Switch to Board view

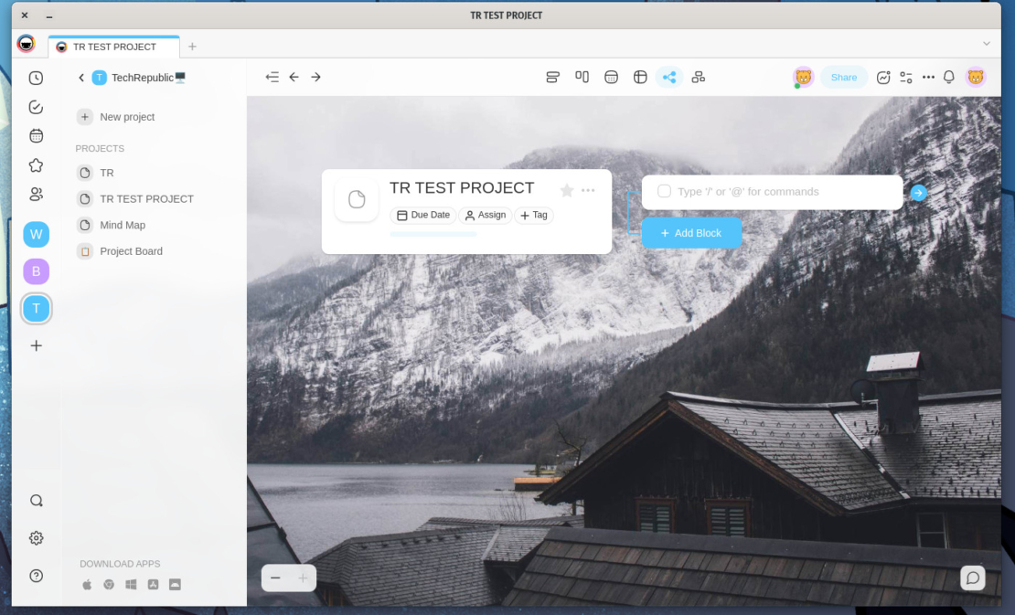click(582, 77)
